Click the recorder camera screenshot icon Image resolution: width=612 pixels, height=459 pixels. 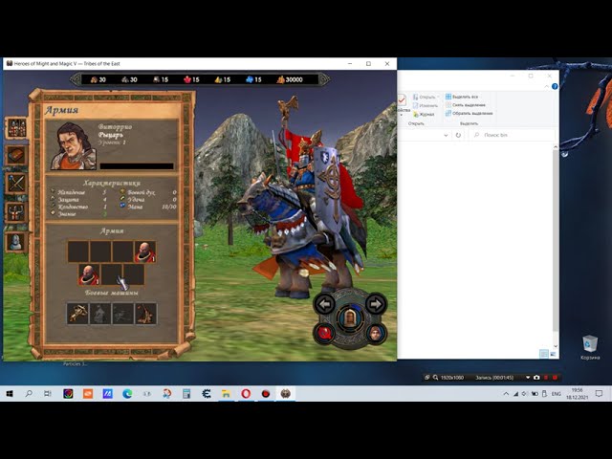click(x=536, y=378)
